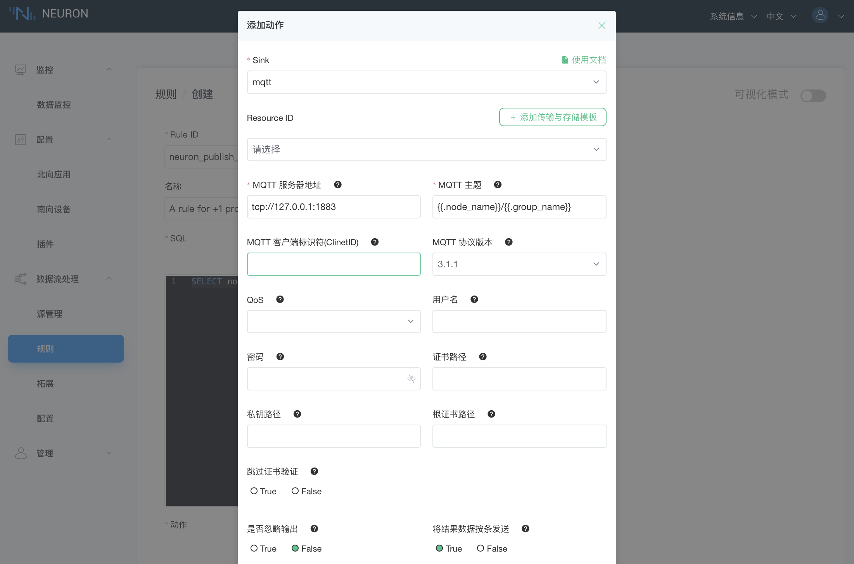Open the 使用文档 link
The width and height of the screenshot is (854, 564).
coord(588,60)
